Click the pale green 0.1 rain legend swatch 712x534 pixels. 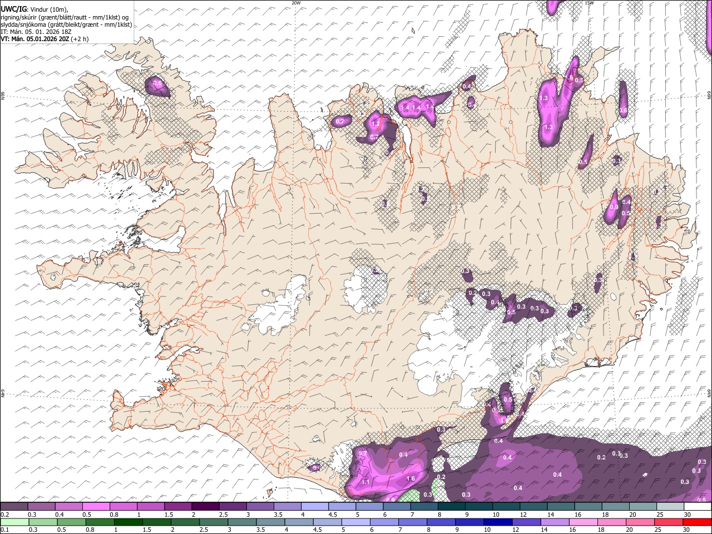click(x=14, y=522)
